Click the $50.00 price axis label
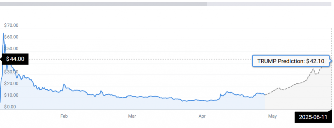The height and width of the screenshot is (128, 334). [11, 49]
